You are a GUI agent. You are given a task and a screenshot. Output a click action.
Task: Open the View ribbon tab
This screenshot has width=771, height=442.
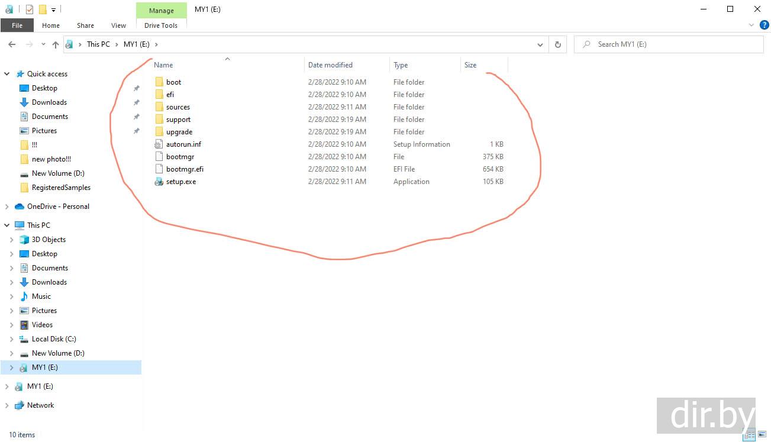[x=118, y=25]
